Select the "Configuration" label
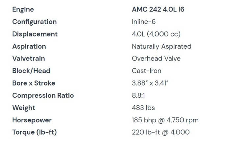The width and height of the screenshot is (244, 148). [35, 22]
